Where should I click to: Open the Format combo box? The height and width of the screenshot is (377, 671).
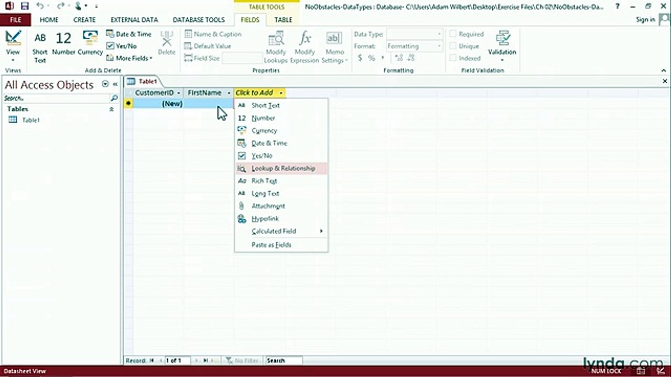(x=415, y=46)
